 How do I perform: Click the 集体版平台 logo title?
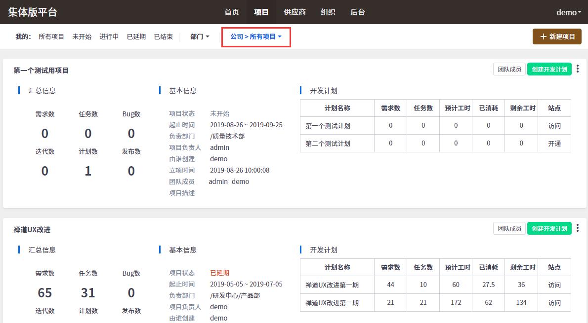click(33, 12)
